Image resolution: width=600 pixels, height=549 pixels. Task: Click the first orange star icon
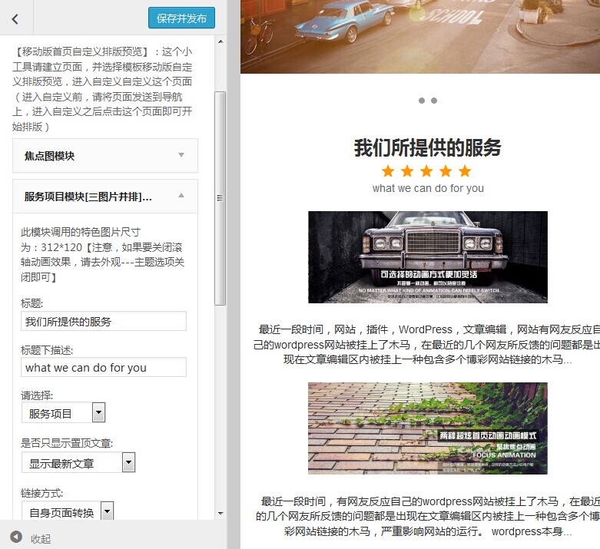pos(388,170)
